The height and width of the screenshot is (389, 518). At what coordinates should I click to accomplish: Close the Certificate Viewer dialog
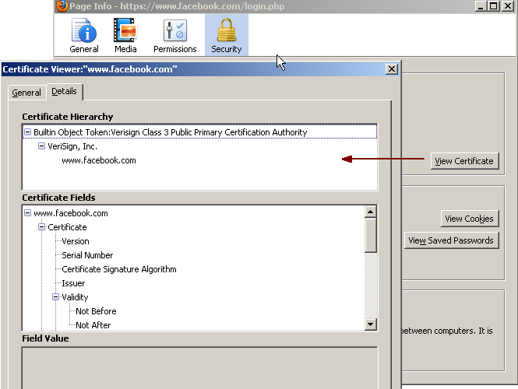pyautogui.click(x=392, y=69)
